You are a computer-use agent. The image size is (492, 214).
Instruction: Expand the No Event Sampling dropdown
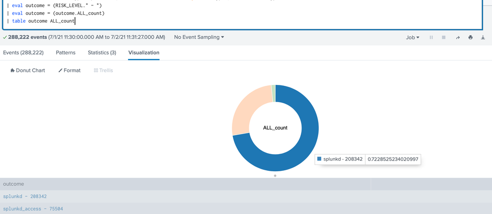click(x=199, y=37)
